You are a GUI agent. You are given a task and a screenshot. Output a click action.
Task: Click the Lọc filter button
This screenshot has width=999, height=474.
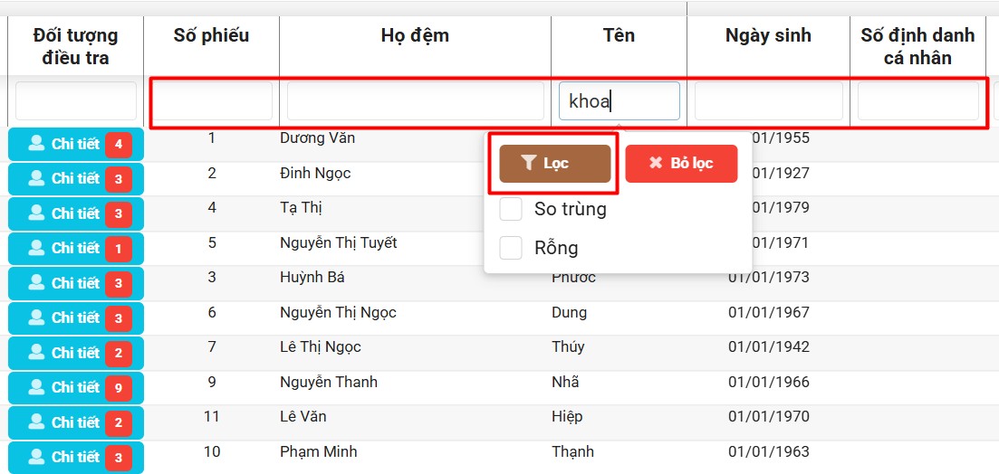click(x=554, y=164)
